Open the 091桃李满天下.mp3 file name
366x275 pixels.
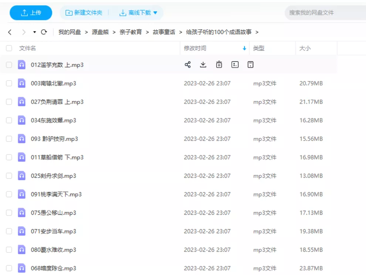click(56, 194)
